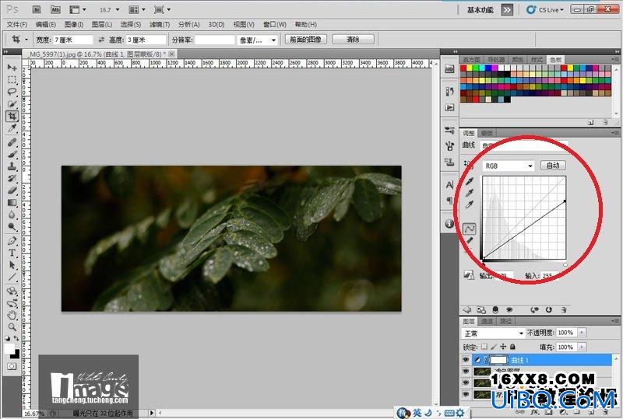Screen dimensions: 623x419
Task: Select the Move tool
Action: [x=12, y=68]
